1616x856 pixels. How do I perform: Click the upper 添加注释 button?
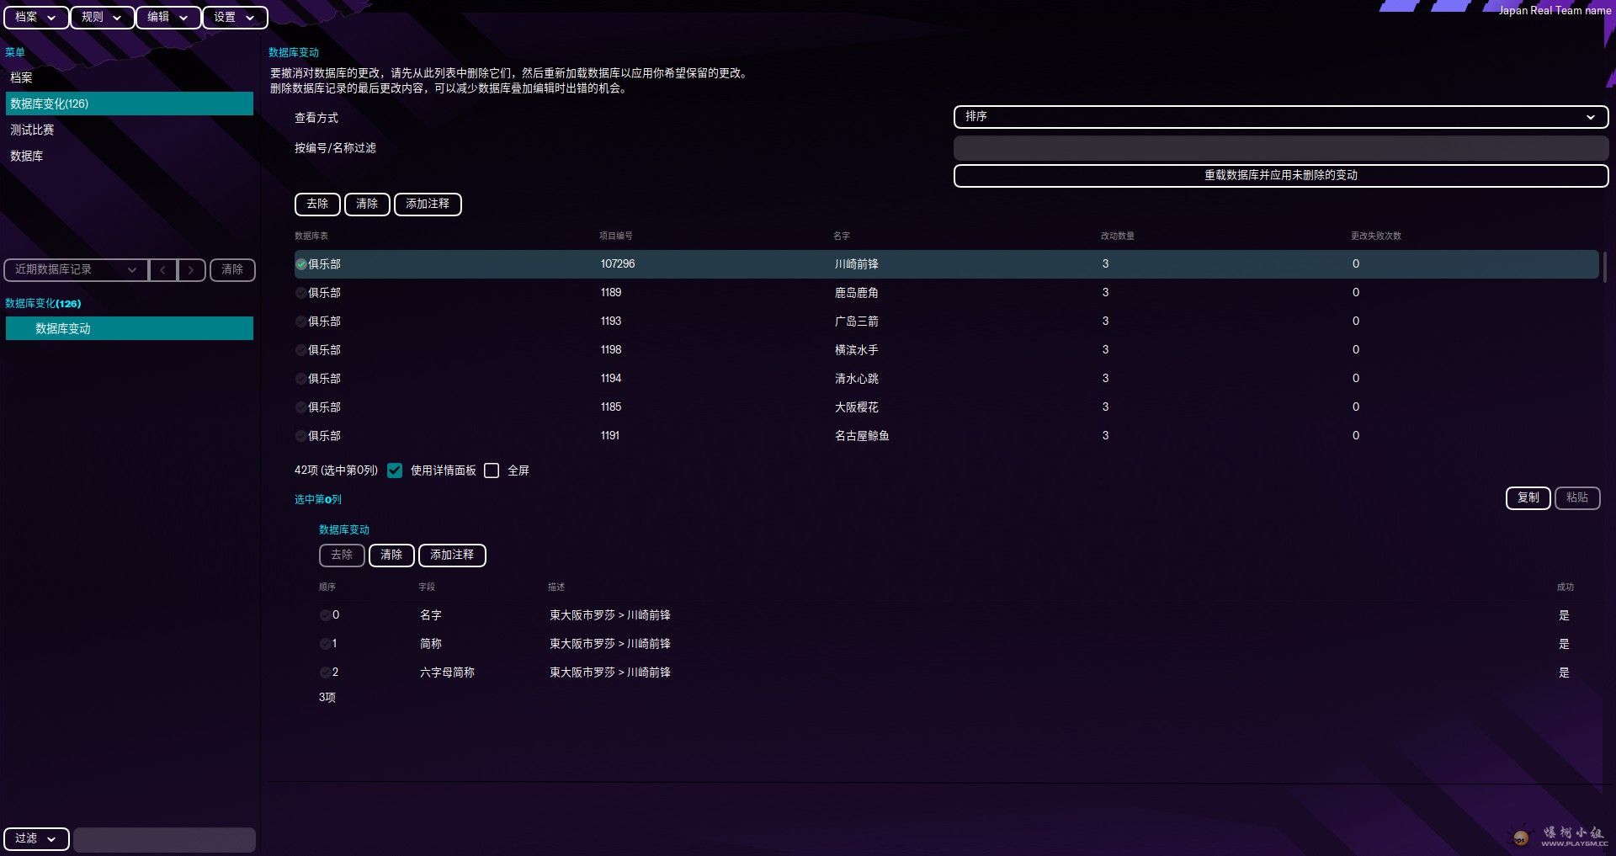point(428,204)
